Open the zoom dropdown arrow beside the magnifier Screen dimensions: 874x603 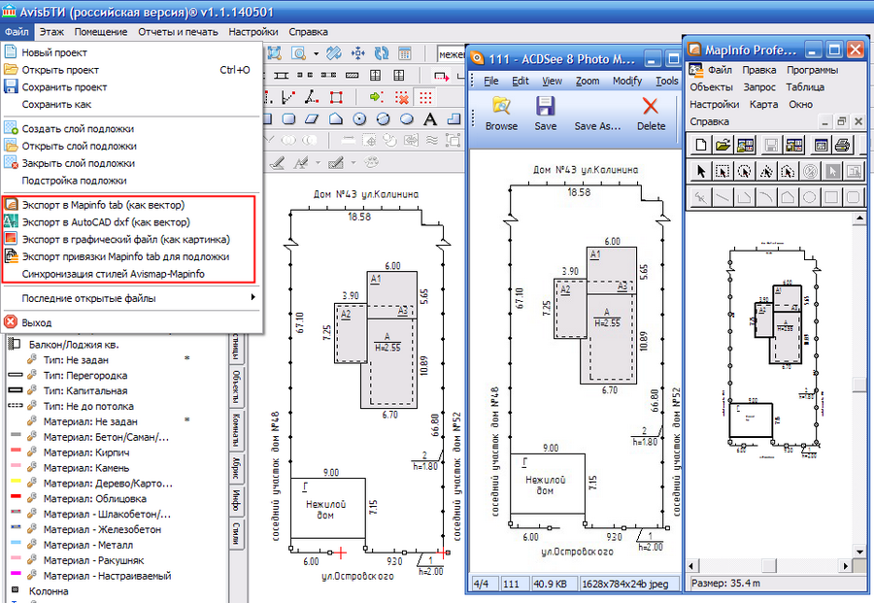316,54
